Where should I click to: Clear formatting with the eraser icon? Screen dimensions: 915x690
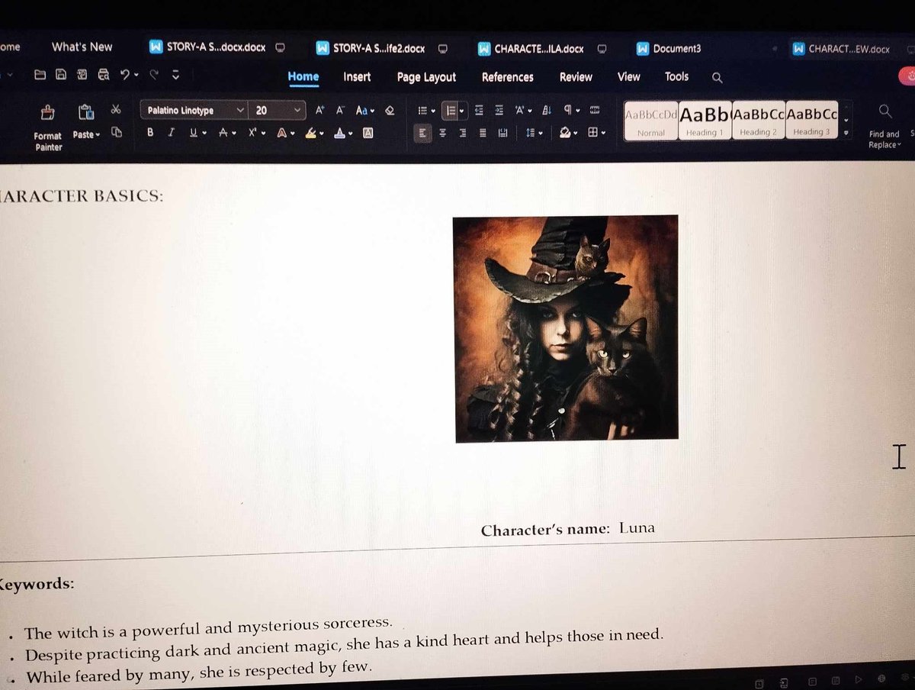[390, 111]
